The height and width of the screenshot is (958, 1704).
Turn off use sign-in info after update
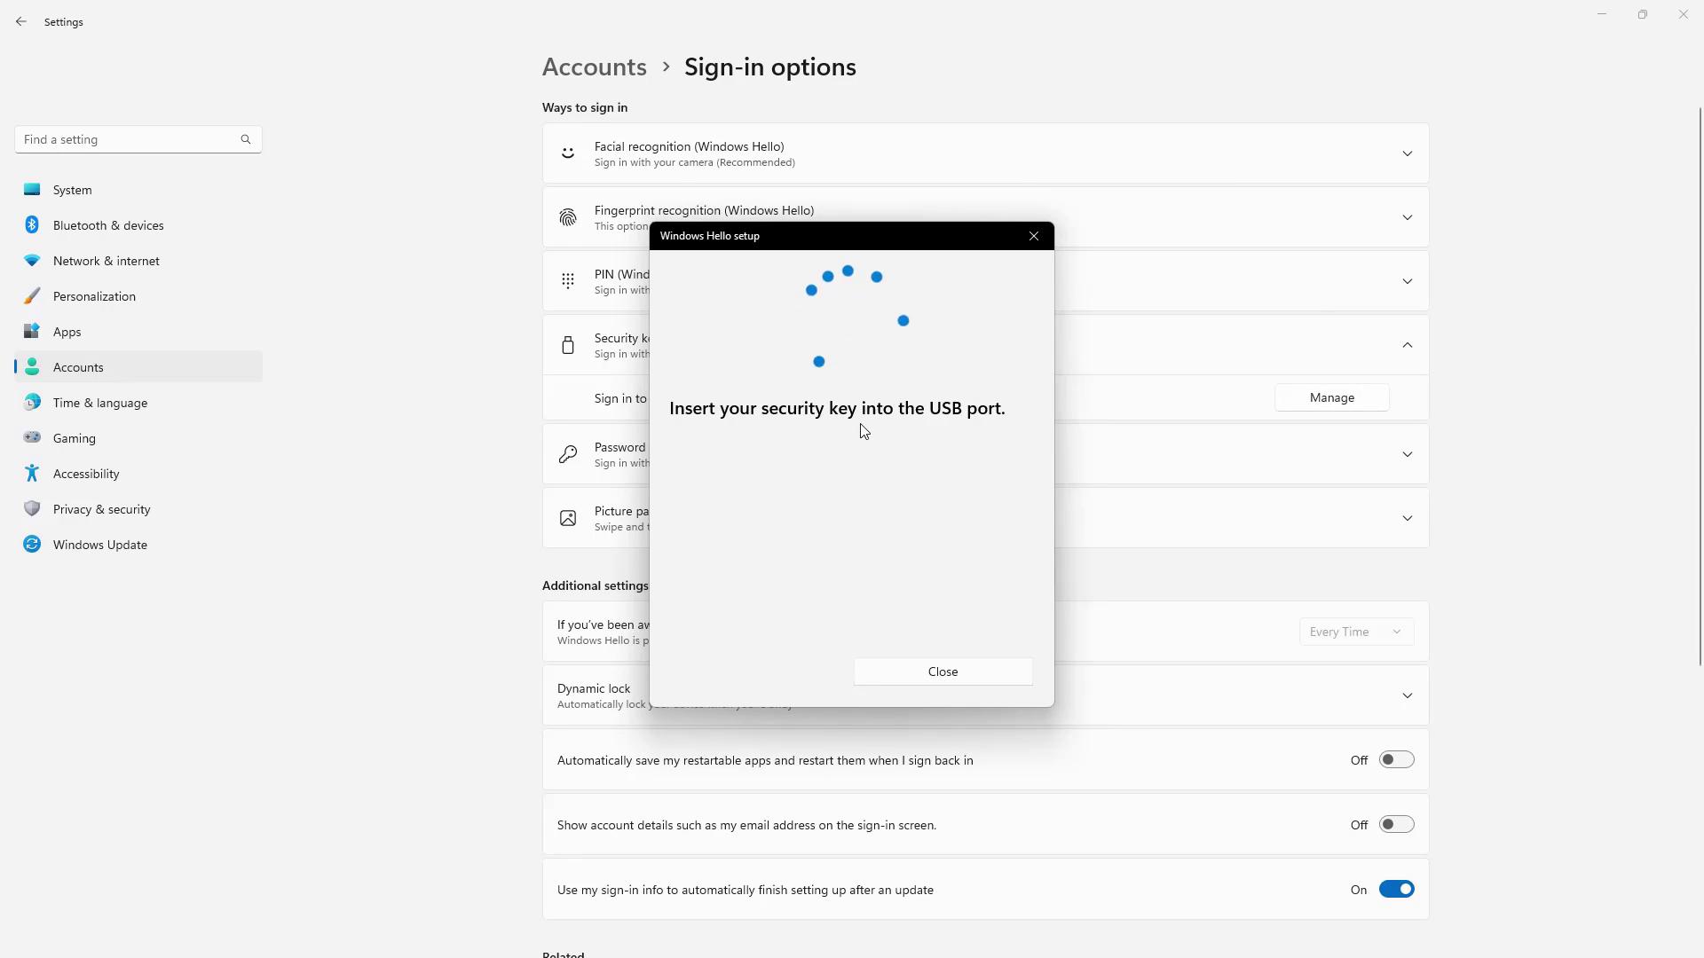1396,890
